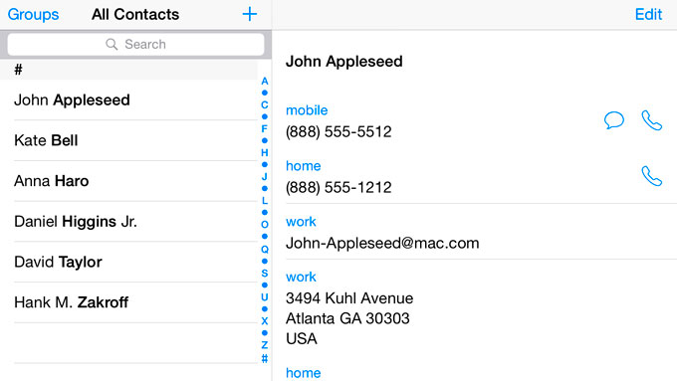Screen dimensions: 677x381
Task: Open the Groups list
Action: tap(33, 14)
